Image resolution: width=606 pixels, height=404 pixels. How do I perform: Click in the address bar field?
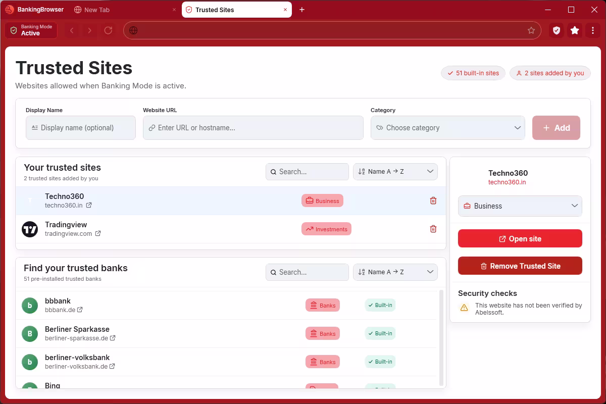point(332,30)
